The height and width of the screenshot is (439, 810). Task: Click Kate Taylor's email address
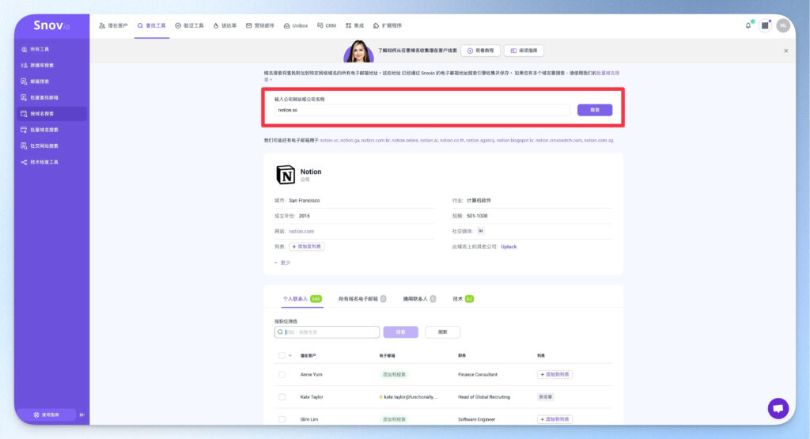pos(411,397)
